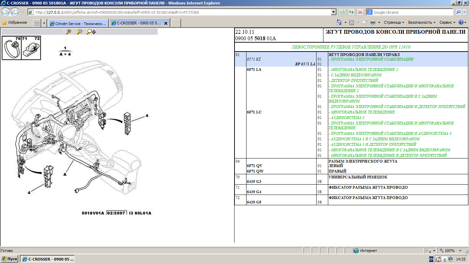The width and height of the screenshot is (469, 264).
Task: Click the Google Ukraine search box
Action: tap(410, 12)
